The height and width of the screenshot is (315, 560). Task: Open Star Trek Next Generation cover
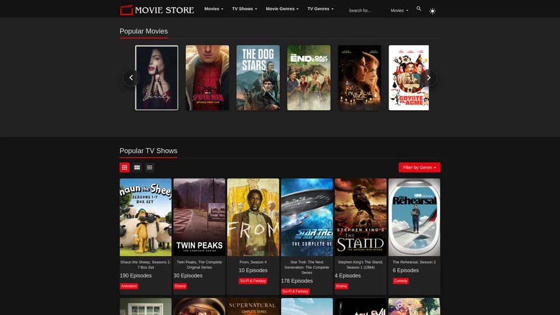(307, 217)
